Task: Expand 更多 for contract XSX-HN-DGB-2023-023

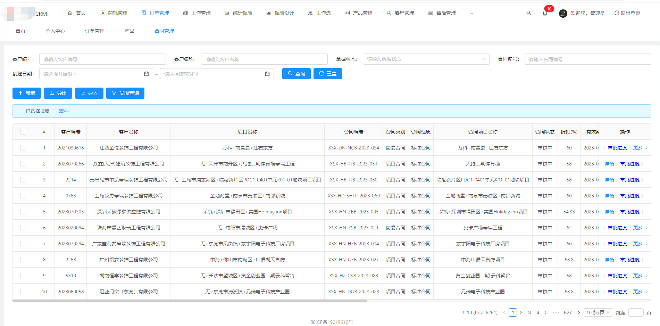Action: pyautogui.click(x=640, y=292)
